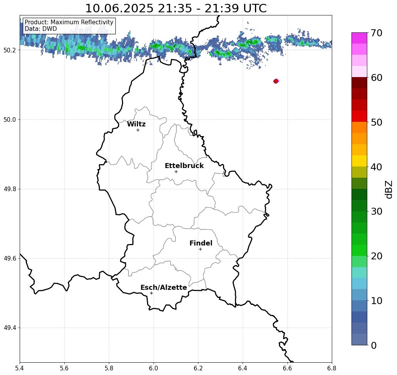Click the plus marker below Wiltz
This screenshot has height=375, width=397.
(138, 130)
